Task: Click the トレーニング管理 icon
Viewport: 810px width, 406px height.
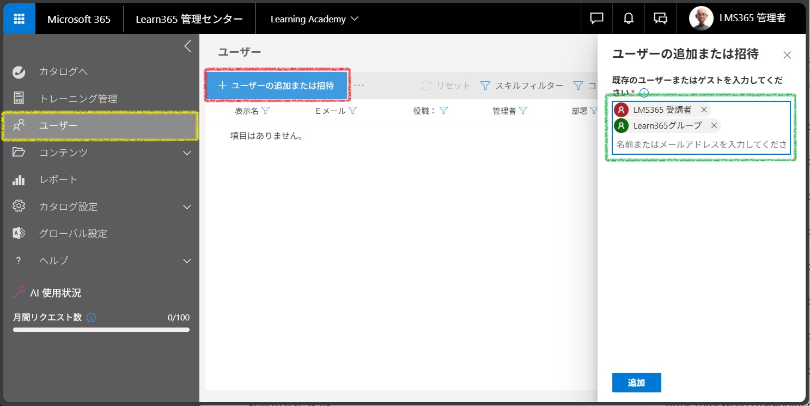Action: click(x=19, y=99)
